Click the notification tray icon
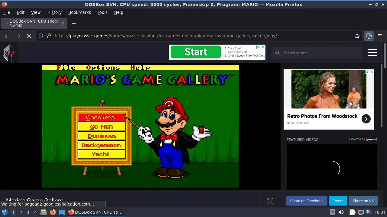Image resolution: width=387 pixels, height=217 pixels. tap(369, 212)
